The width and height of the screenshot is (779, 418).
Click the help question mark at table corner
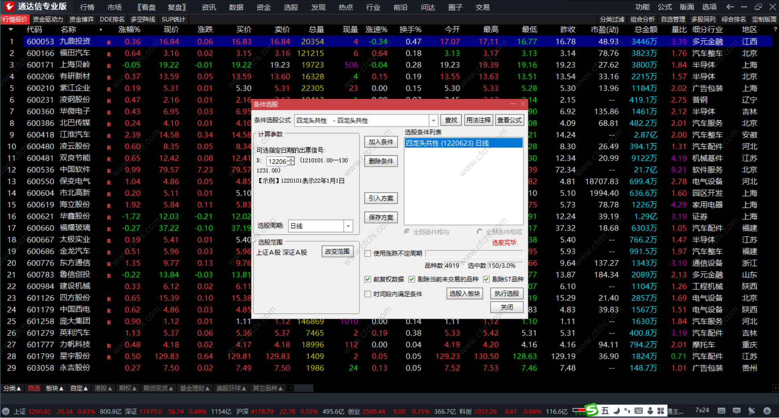(x=775, y=29)
